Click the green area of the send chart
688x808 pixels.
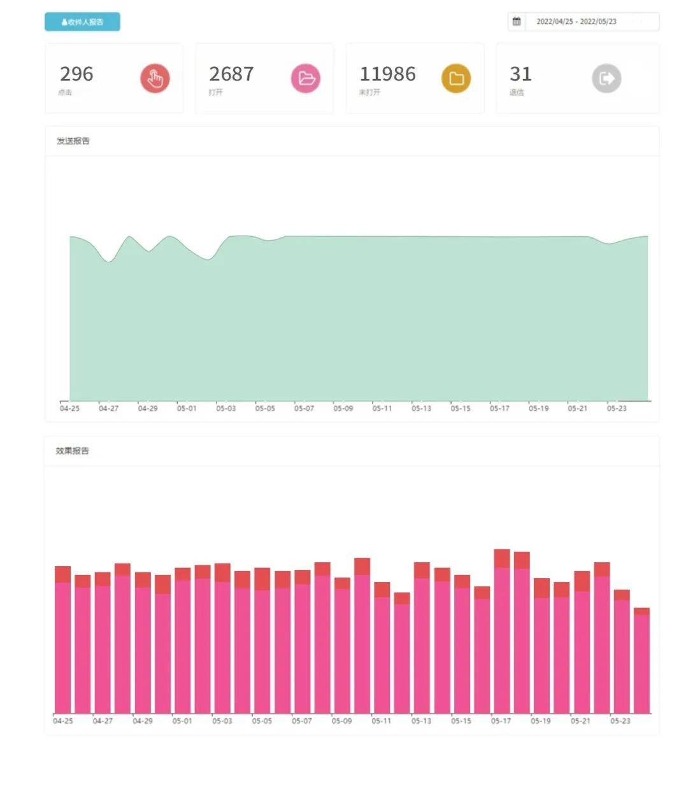tap(359, 318)
